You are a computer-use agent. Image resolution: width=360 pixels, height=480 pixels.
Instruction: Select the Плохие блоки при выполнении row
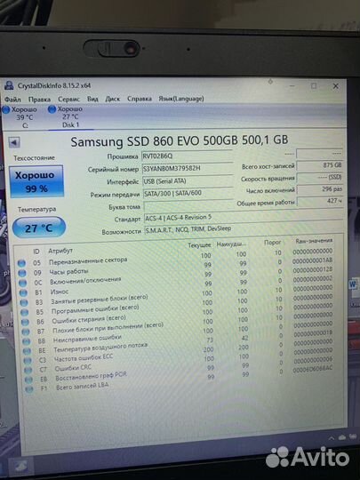click(177, 324)
